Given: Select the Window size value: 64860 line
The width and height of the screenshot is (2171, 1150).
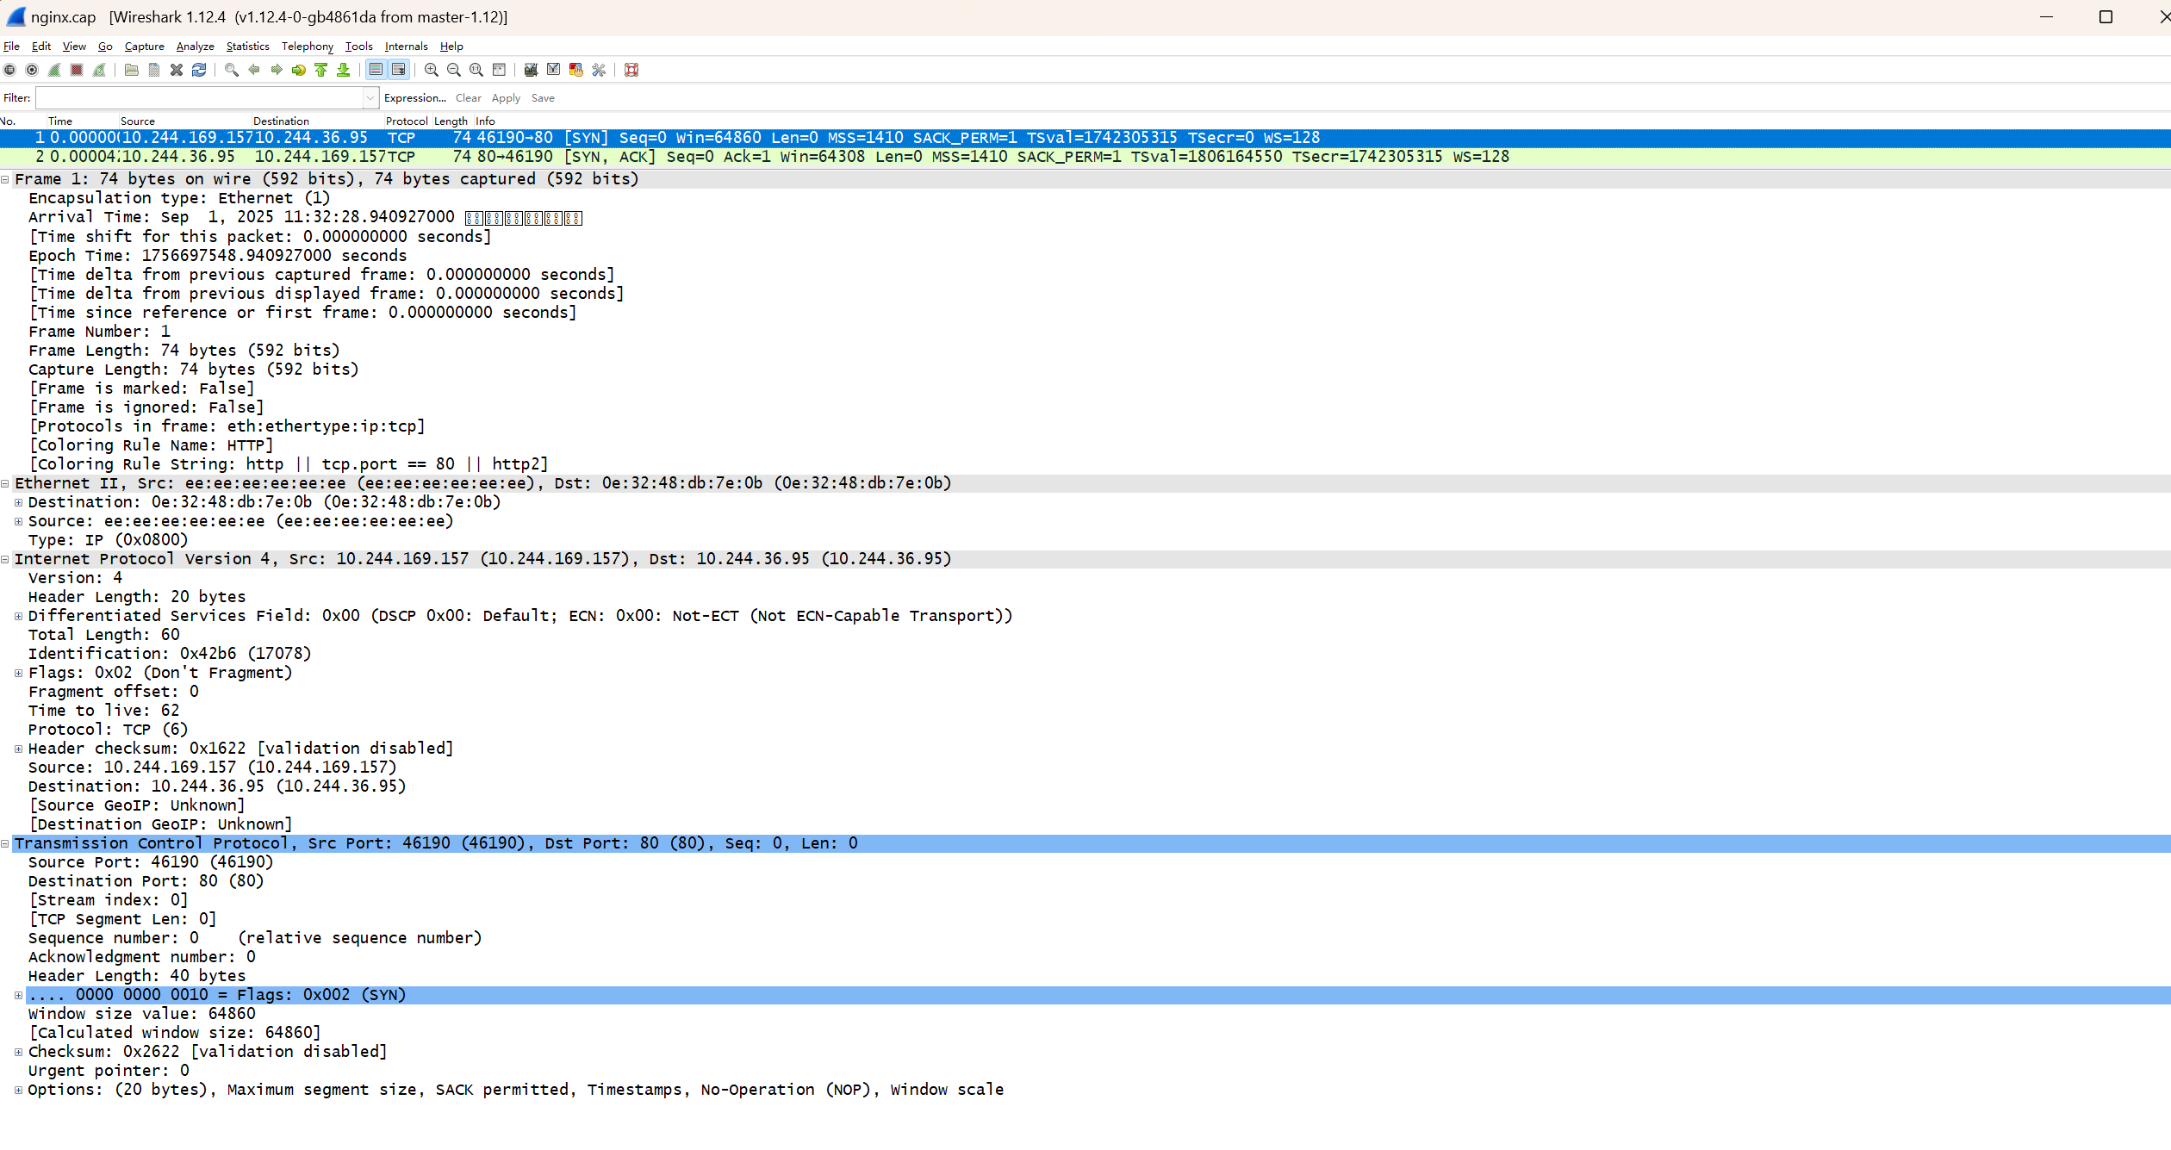Looking at the screenshot, I should click(142, 1014).
